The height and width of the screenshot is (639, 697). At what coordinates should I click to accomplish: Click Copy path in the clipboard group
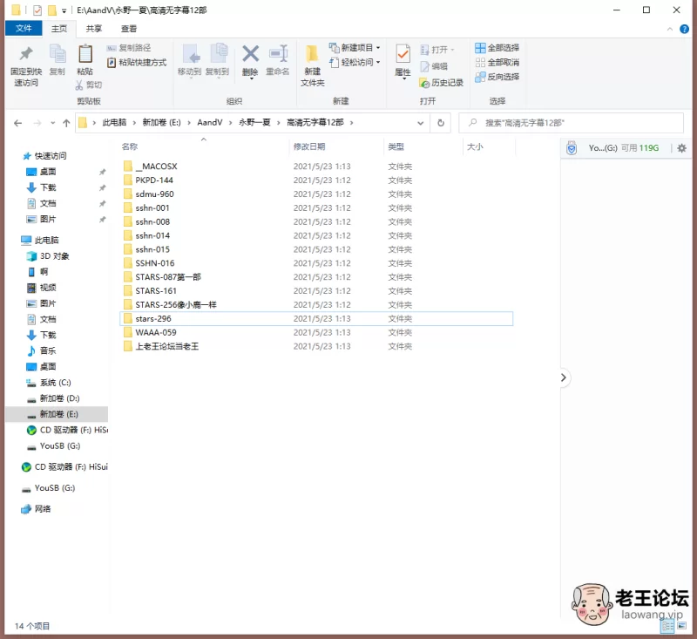point(129,48)
